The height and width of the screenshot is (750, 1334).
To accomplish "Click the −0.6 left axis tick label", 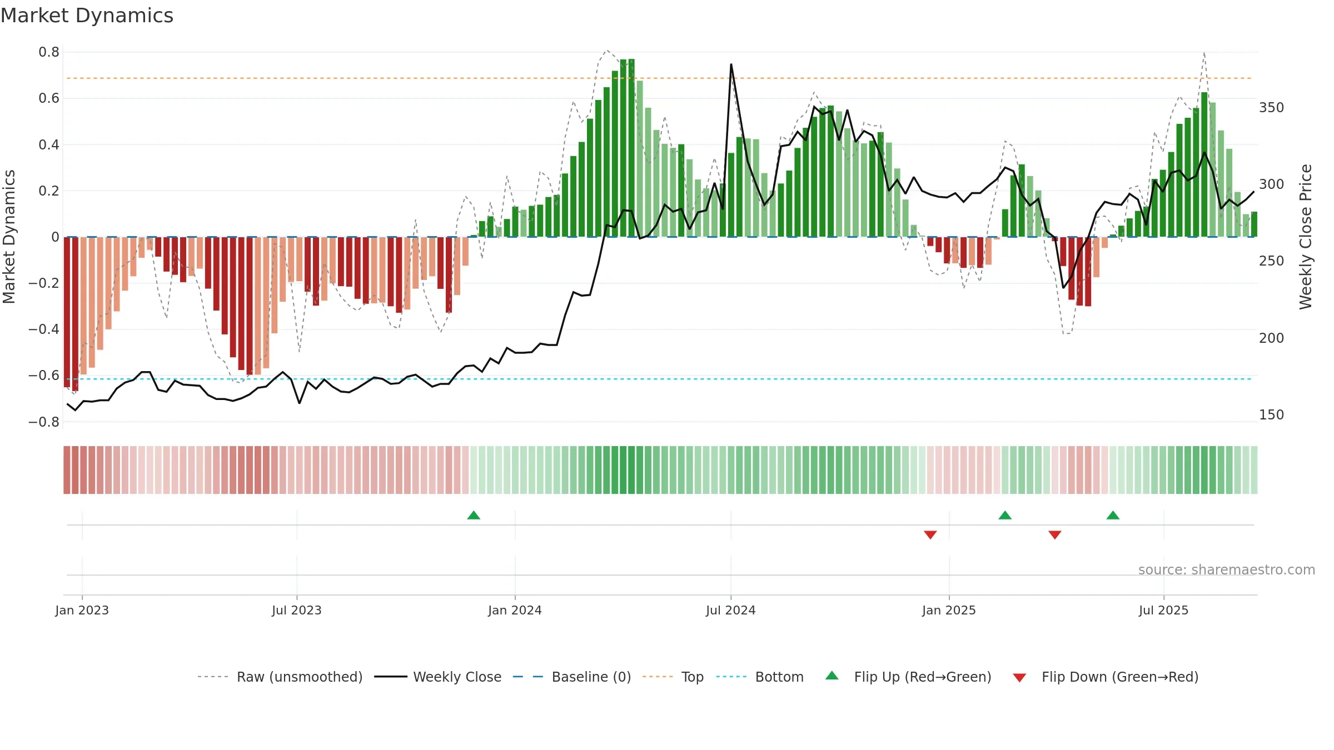I will click(44, 376).
